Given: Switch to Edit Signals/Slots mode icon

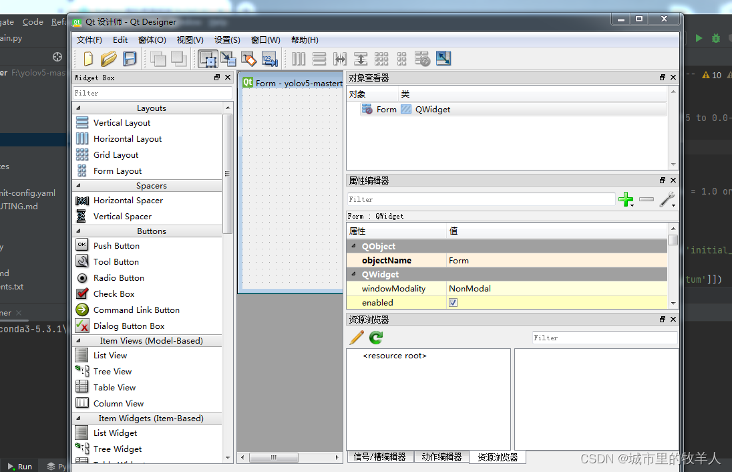Looking at the screenshot, I should (x=228, y=59).
